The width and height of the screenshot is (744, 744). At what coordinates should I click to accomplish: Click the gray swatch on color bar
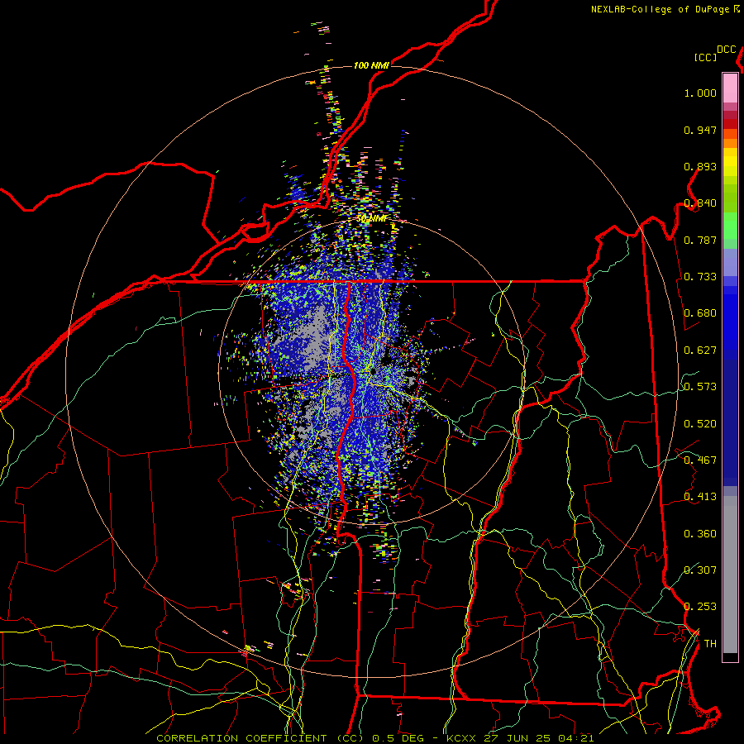[x=730, y=575]
